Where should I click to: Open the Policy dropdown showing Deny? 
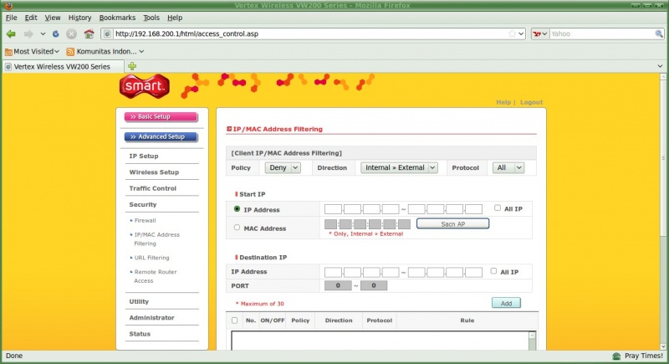(283, 167)
